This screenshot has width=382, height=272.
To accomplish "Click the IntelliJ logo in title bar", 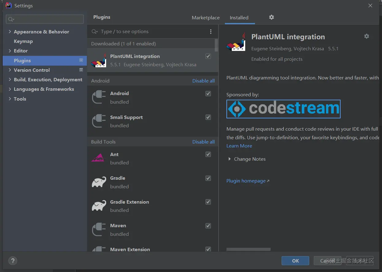I will point(9,6).
